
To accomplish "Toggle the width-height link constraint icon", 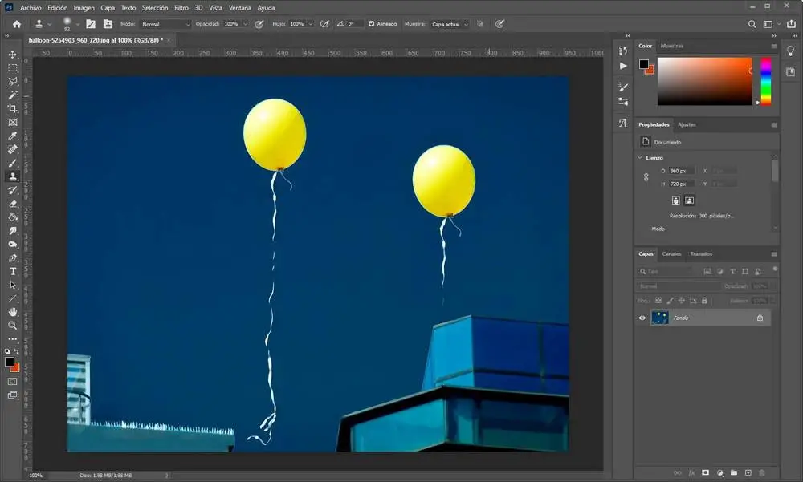I will point(646,177).
